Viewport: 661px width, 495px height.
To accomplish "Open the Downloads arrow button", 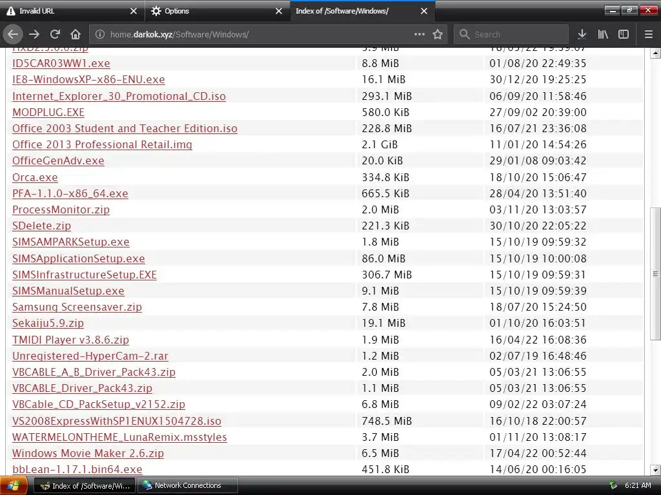I will pyautogui.click(x=582, y=35).
